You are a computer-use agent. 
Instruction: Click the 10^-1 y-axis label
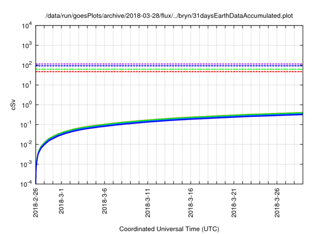(x=26, y=125)
